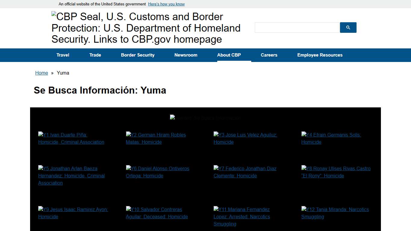Open the Careers section
The image size is (411, 231).
click(269, 55)
